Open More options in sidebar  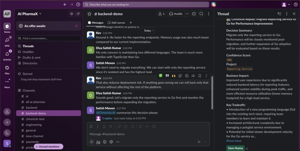(7, 82)
